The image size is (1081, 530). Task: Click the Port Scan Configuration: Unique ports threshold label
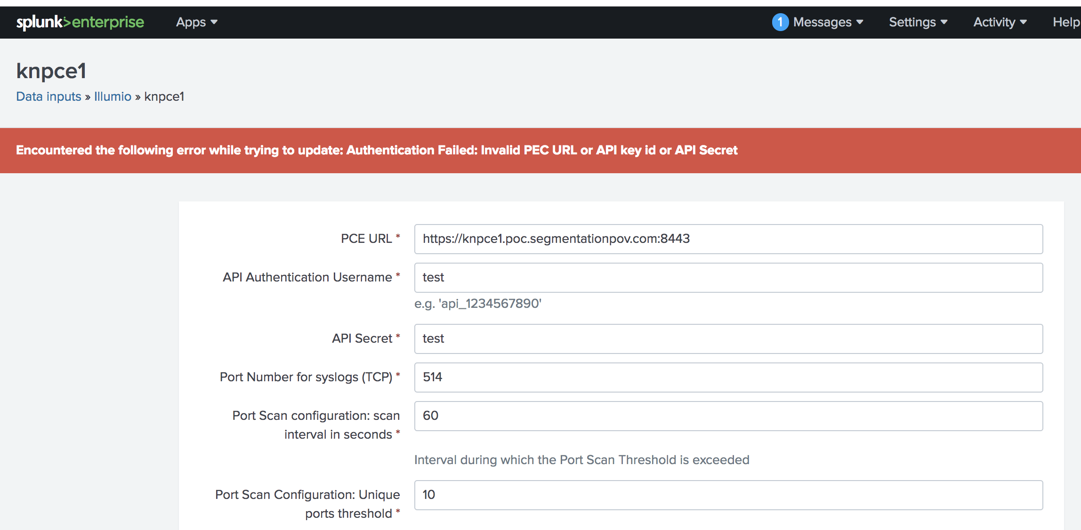[x=307, y=504]
